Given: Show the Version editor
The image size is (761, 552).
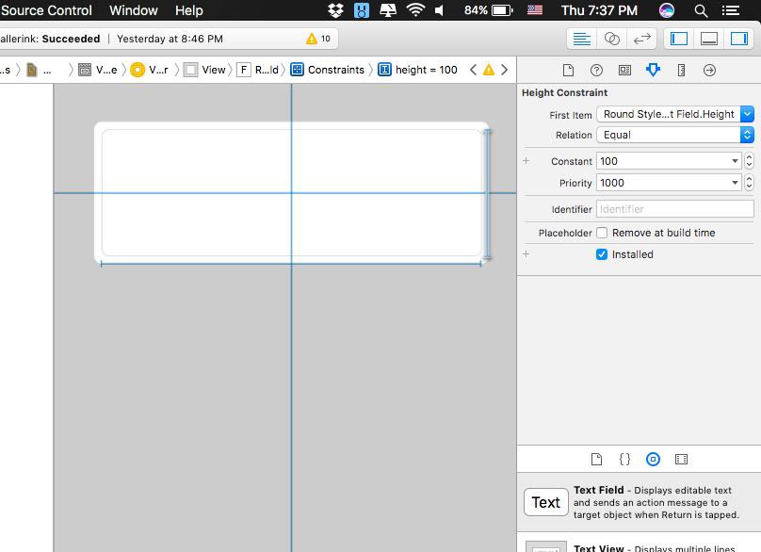Looking at the screenshot, I should [x=641, y=39].
